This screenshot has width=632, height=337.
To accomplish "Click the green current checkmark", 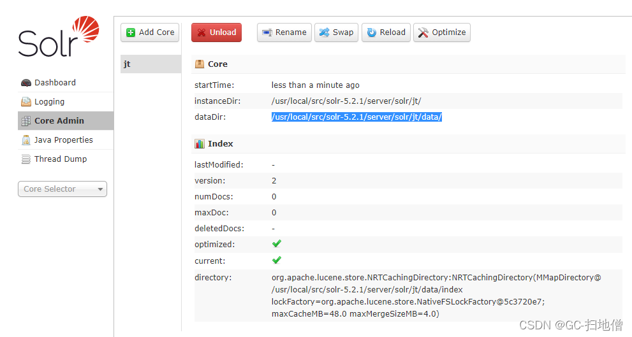I will point(277,260).
